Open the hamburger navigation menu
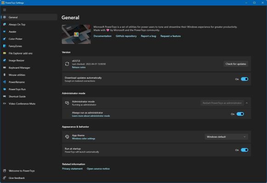 (5, 10)
